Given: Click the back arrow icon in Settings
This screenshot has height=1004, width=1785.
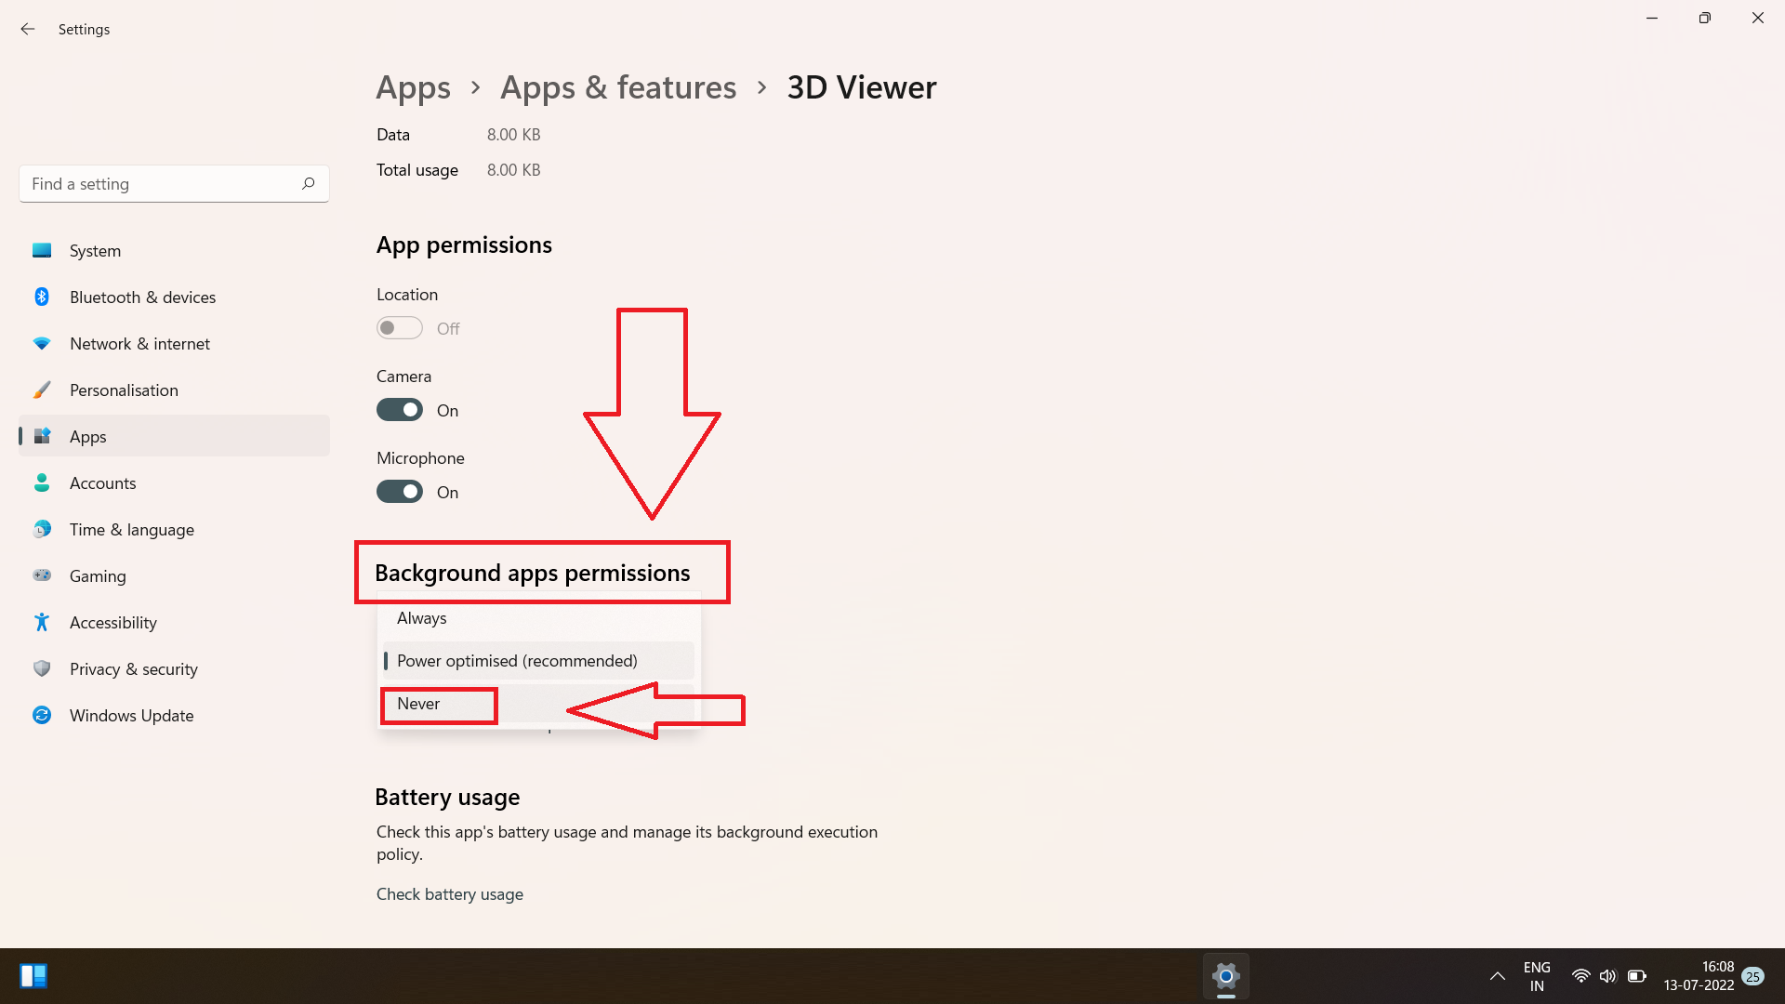Looking at the screenshot, I should (x=28, y=29).
